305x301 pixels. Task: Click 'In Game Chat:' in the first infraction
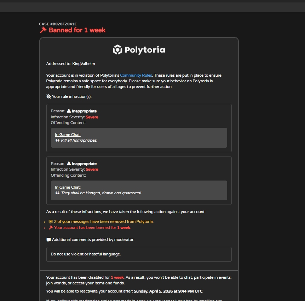point(68,135)
